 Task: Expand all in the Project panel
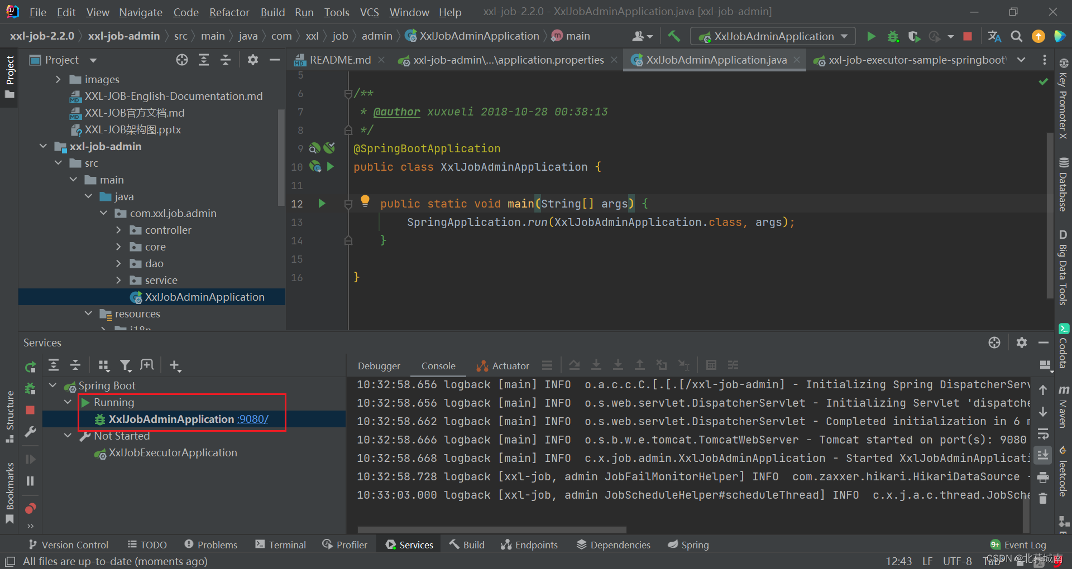[x=204, y=60]
